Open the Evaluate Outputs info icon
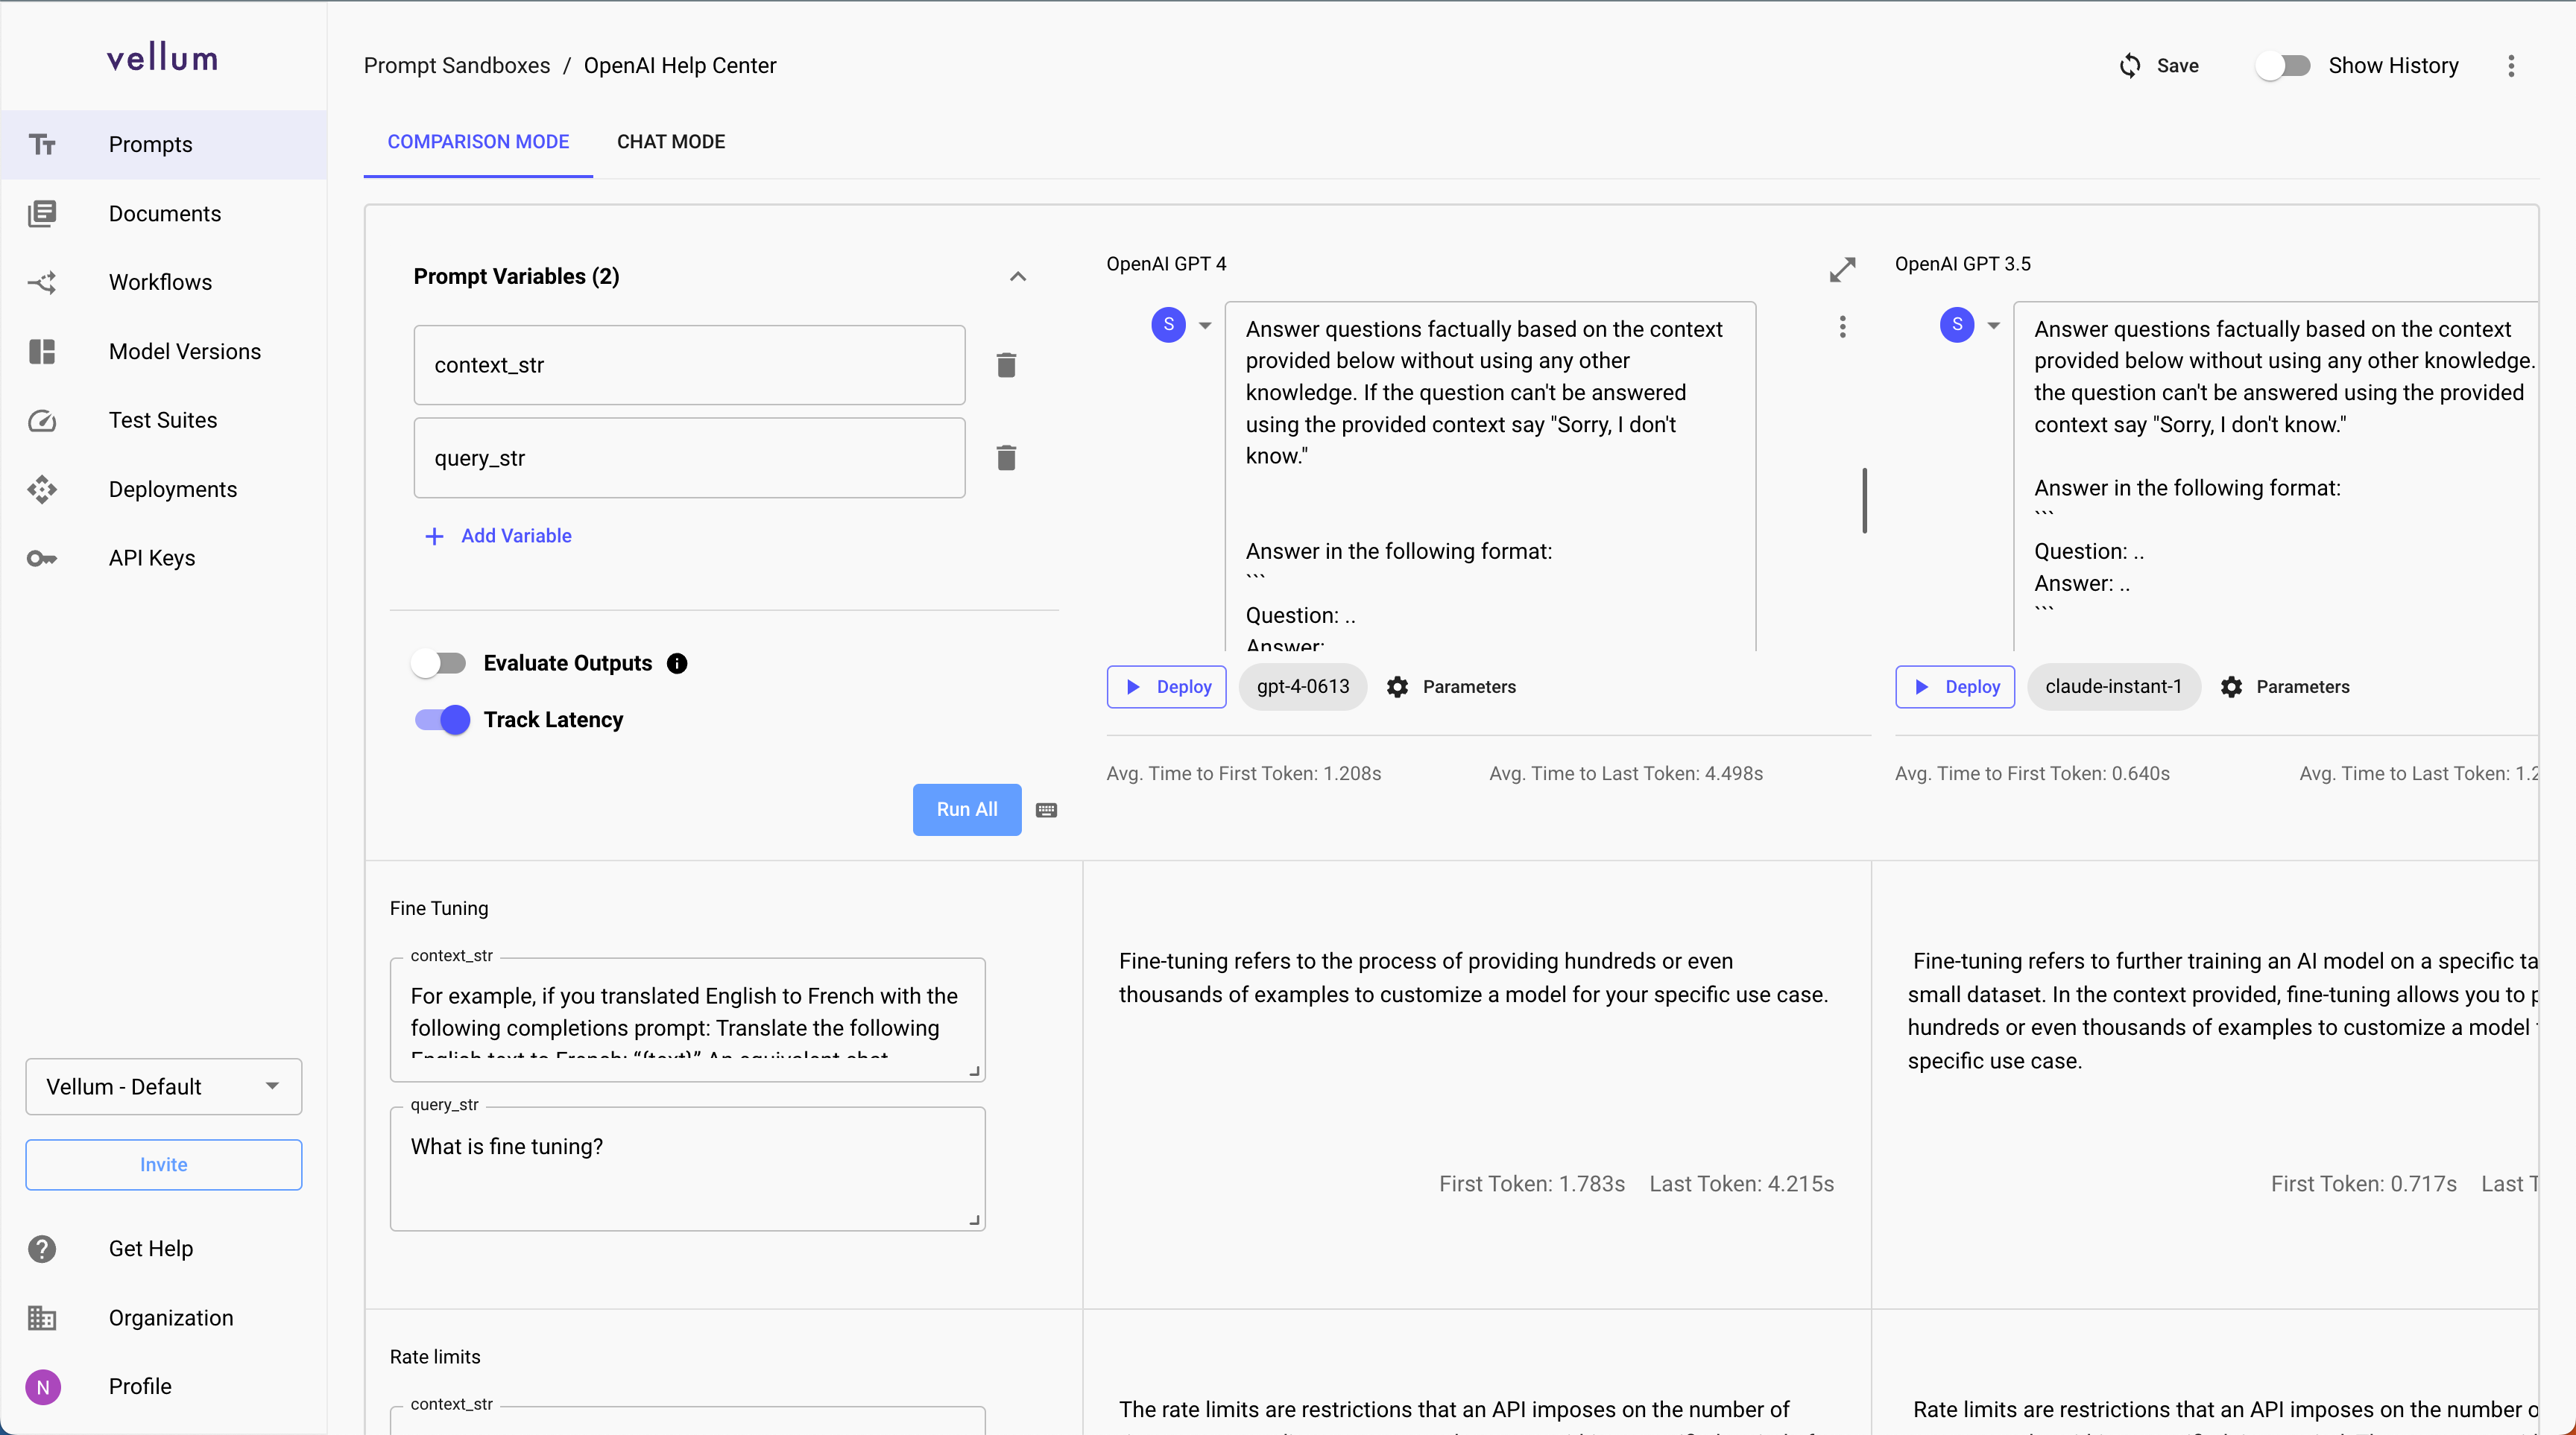 677,664
